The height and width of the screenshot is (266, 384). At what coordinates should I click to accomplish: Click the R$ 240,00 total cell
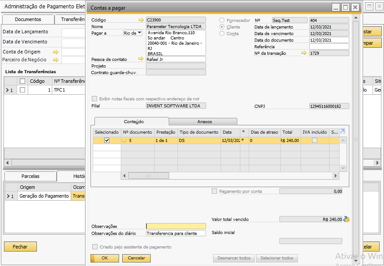tap(290, 141)
